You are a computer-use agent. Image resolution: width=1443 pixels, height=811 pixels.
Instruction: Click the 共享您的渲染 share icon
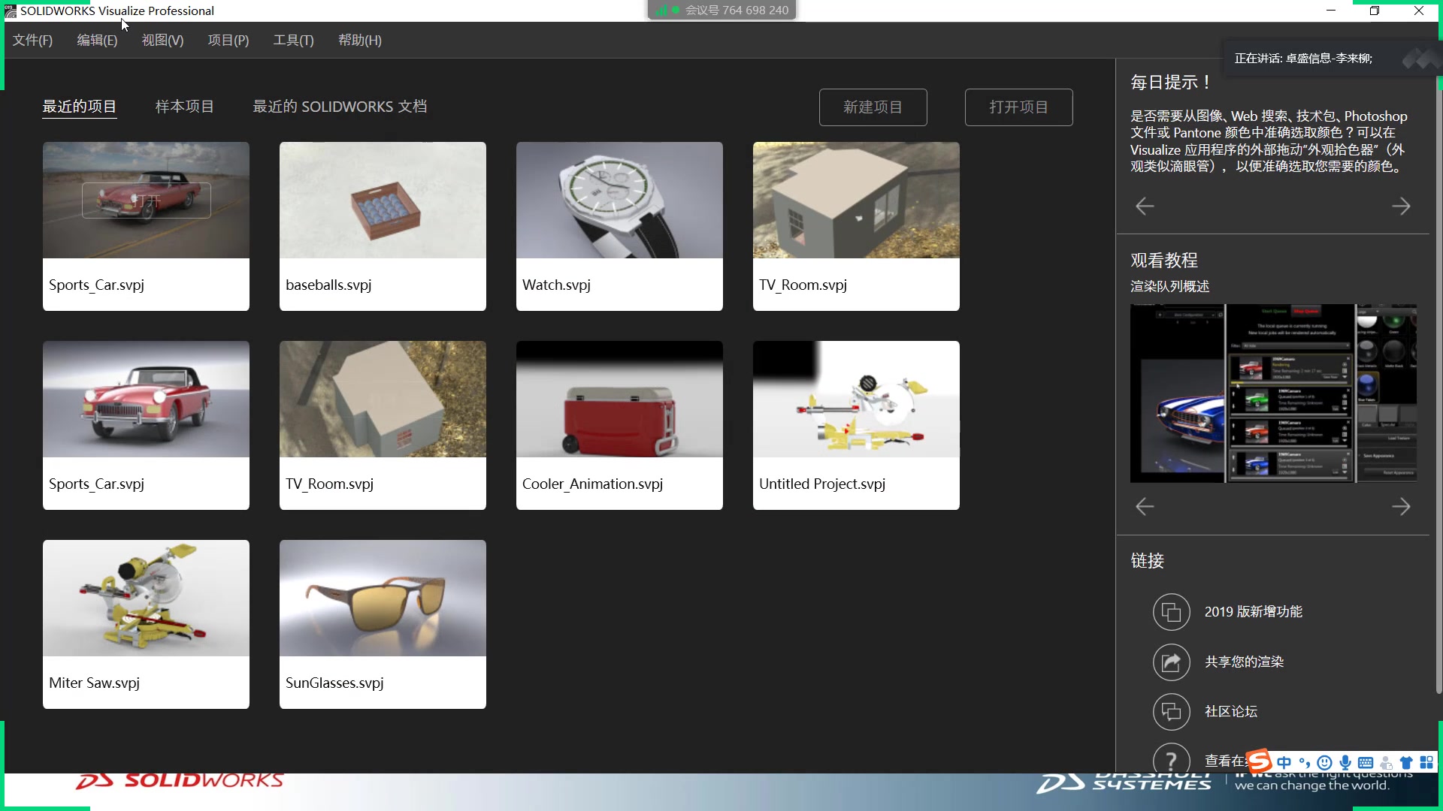pos(1171,662)
